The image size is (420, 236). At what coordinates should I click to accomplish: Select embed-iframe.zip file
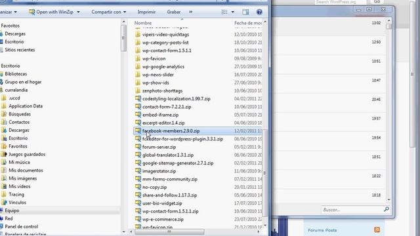coord(160,115)
